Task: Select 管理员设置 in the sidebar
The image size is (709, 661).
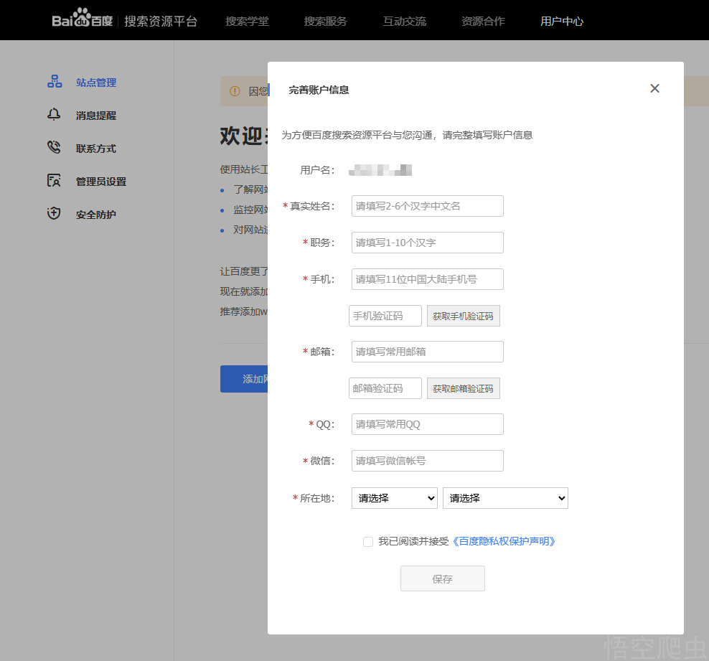Action: pyautogui.click(x=100, y=181)
